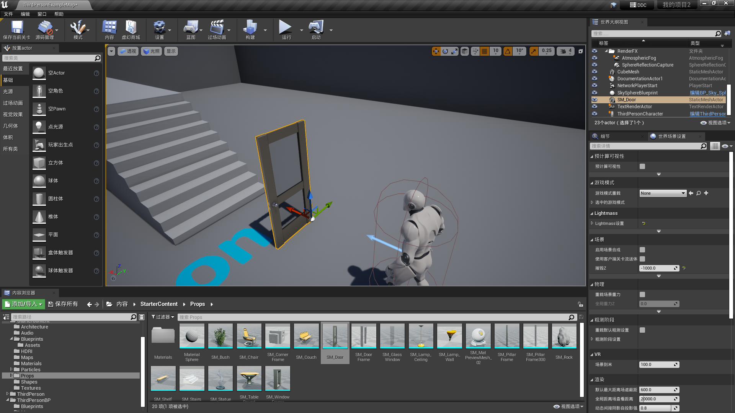This screenshot has width=735, height=413.
Task: Open the Settings (设置) toolbar icon
Action: click(159, 30)
